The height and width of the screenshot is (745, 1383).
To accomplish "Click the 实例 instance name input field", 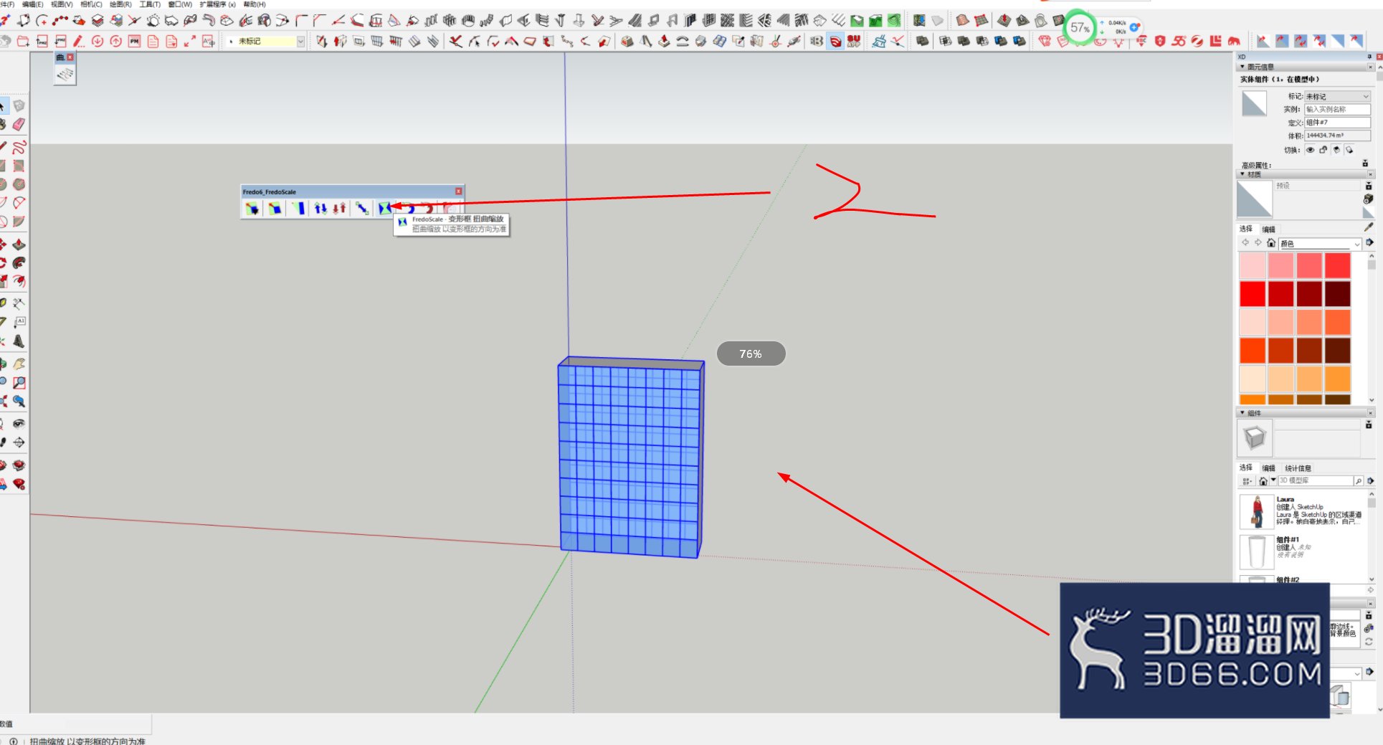I will click(1337, 109).
